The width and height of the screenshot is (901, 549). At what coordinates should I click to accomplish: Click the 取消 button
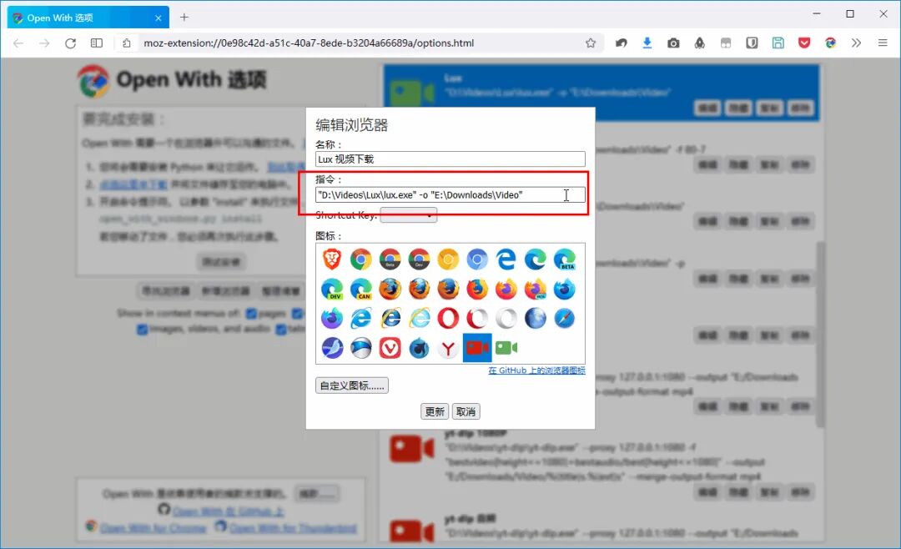pyautogui.click(x=466, y=411)
